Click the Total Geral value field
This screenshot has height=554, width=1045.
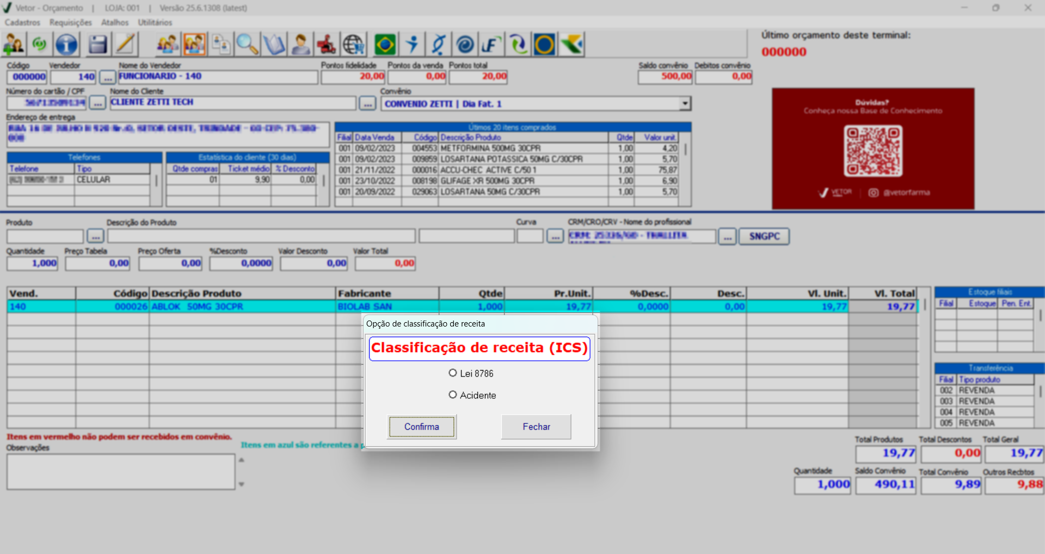pos(1013,453)
